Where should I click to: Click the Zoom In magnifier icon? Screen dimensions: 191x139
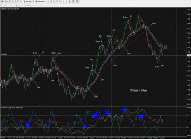57,1
